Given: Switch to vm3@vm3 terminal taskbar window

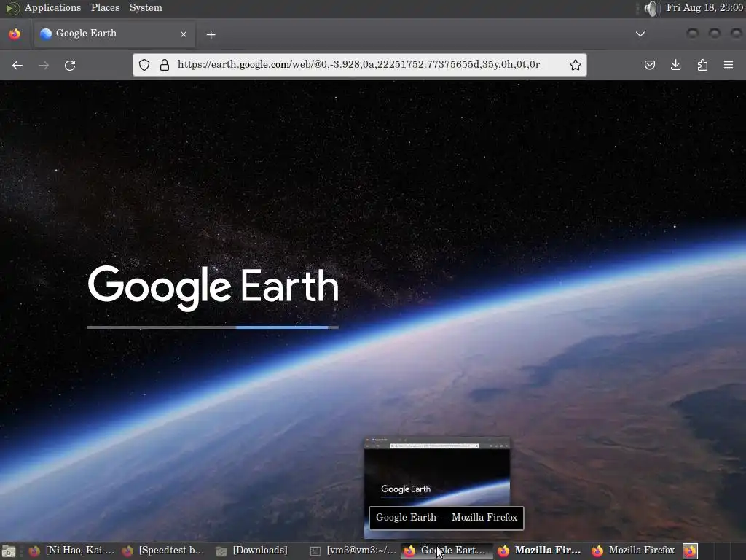Looking at the screenshot, I should pos(353,551).
